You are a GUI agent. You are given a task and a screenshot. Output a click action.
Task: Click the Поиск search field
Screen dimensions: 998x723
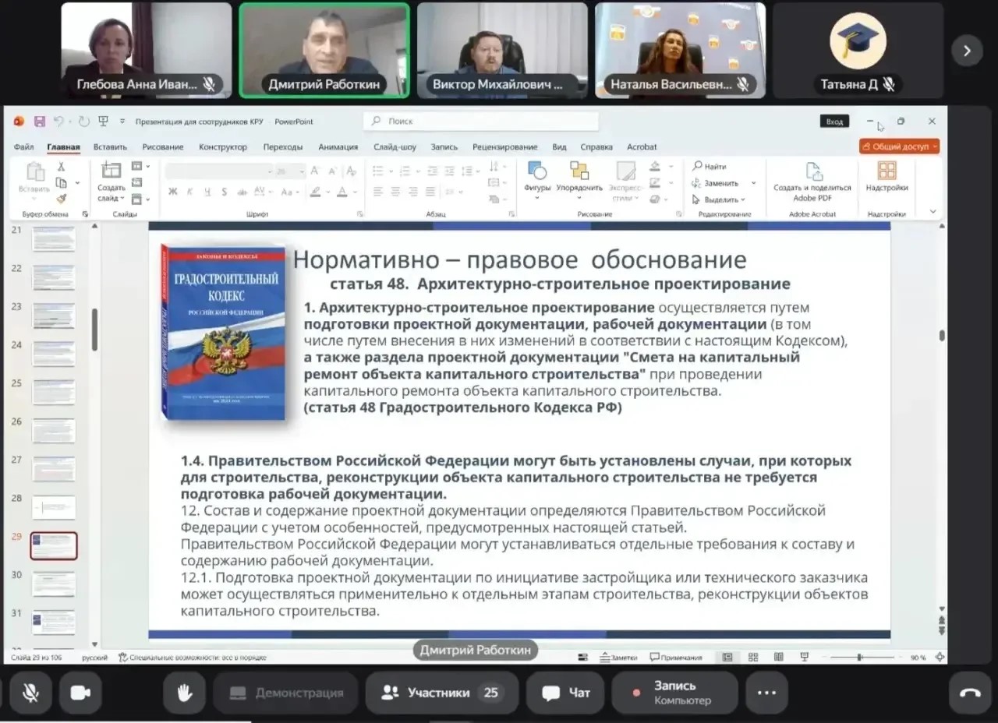[x=481, y=122]
